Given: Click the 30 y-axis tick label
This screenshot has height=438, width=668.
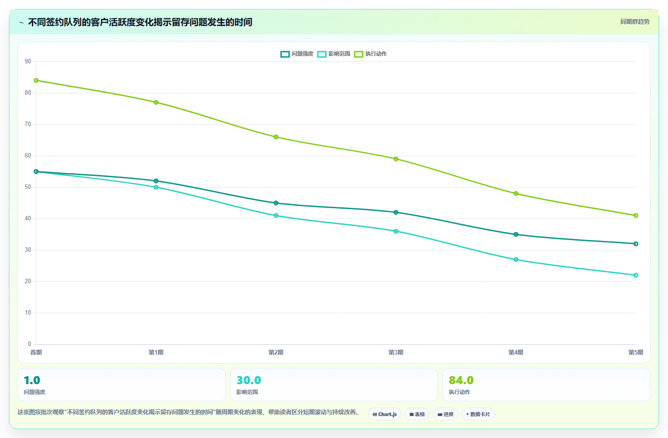Looking at the screenshot, I should tap(28, 250).
